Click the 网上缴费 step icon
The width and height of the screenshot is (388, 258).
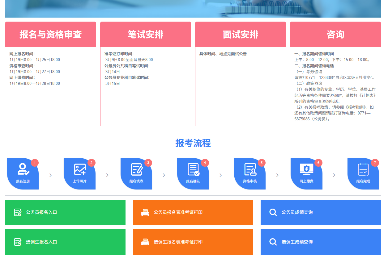pyautogui.click(x=306, y=173)
